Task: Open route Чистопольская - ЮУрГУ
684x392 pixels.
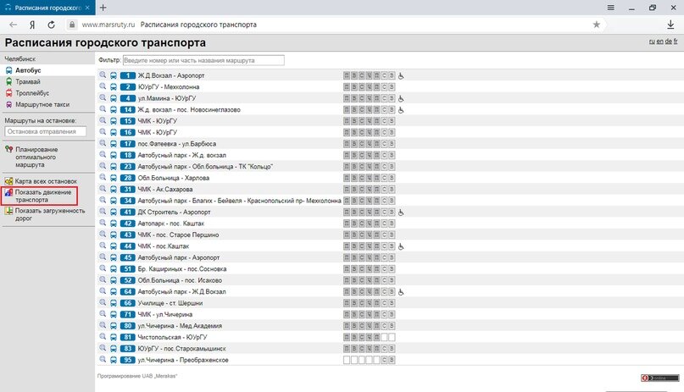Action: pos(172,337)
